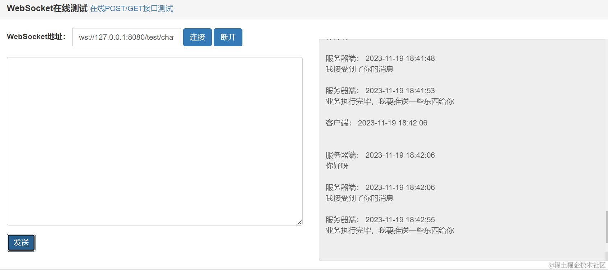
Task: Click the message text below 18:41:53
Action: [390, 101]
